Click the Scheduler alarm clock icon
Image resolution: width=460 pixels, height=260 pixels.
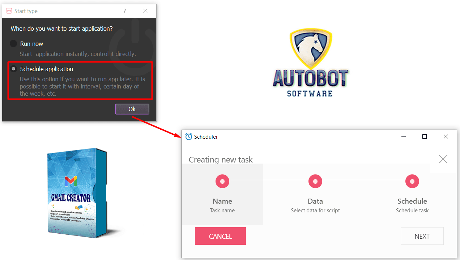[x=189, y=136]
